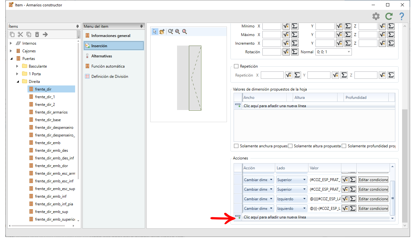This screenshot has height=250, width=419.
Task: Pin the Menu del item panel
Action: click(x=142, y=26)
